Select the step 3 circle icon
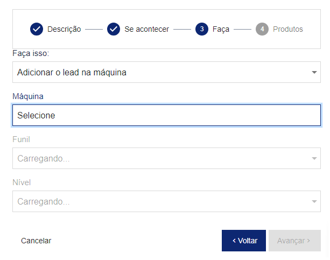The image size is (330, 260). [202, 29]
